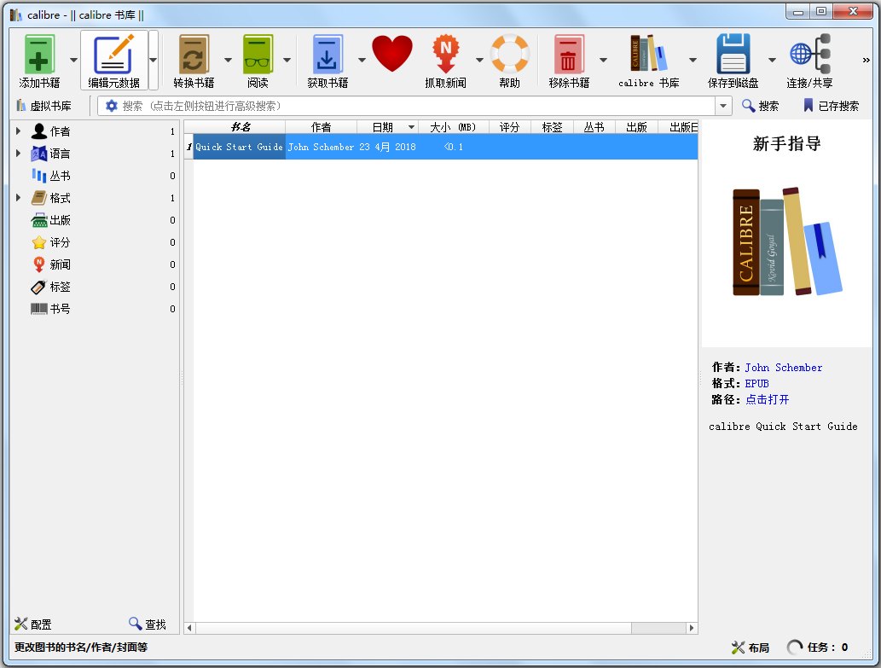Click the EPUB format link
This screenshot has height=668, width=881.
point(756,384)
